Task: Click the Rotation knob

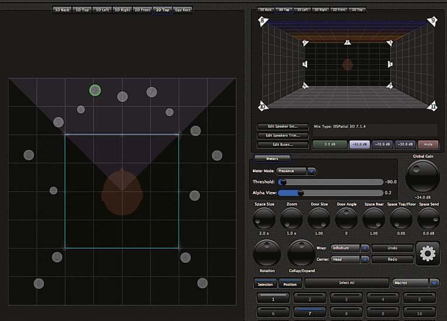Action: [267, 253]
